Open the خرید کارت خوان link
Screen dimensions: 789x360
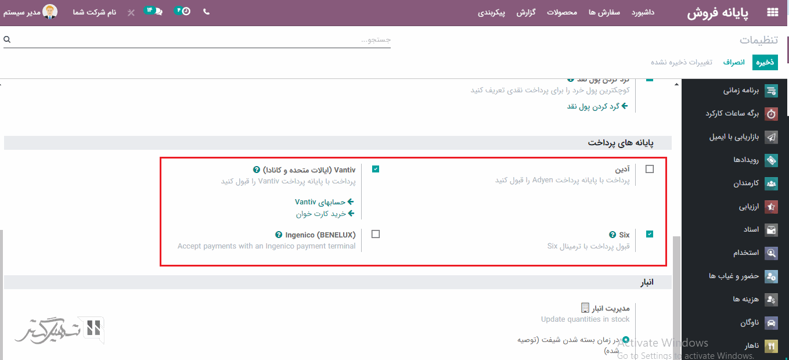325,214
